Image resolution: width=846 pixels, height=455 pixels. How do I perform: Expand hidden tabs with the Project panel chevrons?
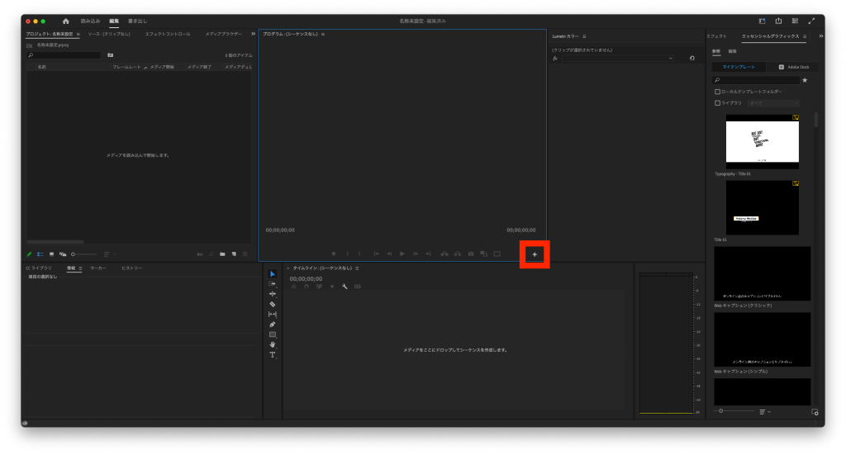click(x=253, y=34)
